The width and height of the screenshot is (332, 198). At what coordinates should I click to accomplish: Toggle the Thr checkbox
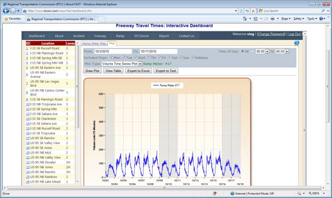point(148,57)
